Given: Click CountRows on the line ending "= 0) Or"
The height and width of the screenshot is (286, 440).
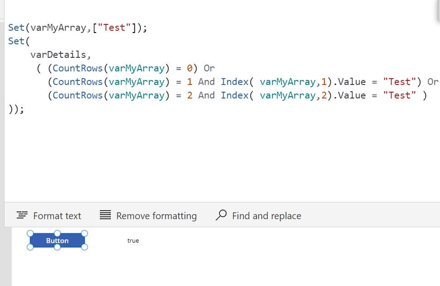Looking at the screenshot, I should click(77, 68).
